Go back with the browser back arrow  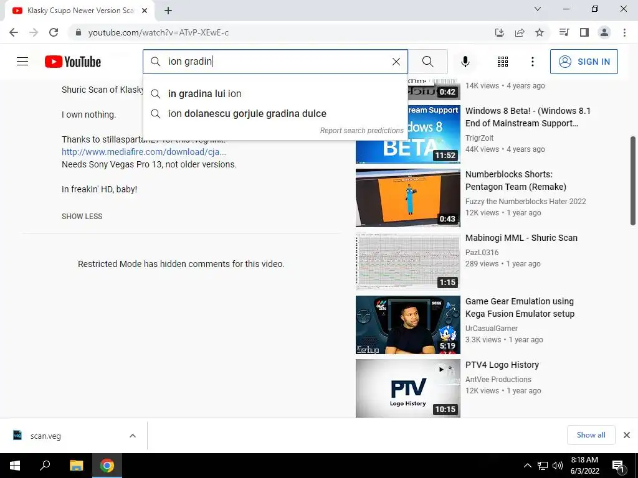[14, 32]
